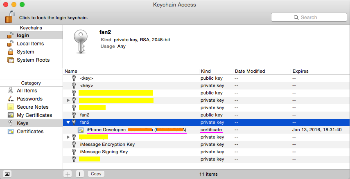350x179 pixels.
Task: Click inside the Search field
Action: (309, 18)
